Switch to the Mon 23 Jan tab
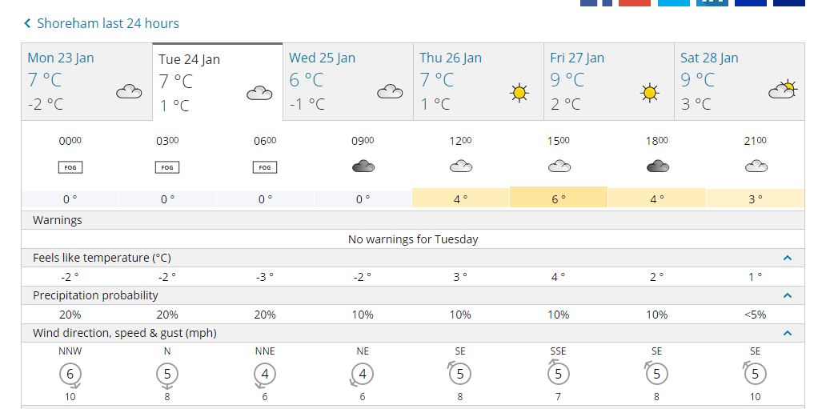 pos(86,82)
